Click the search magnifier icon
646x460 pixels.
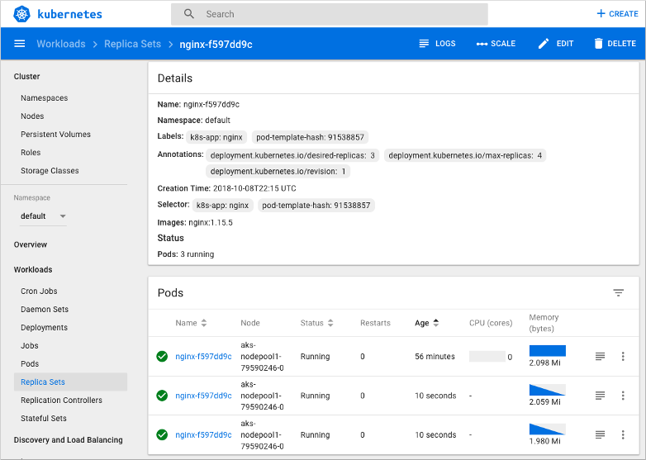tap(189, 14)
